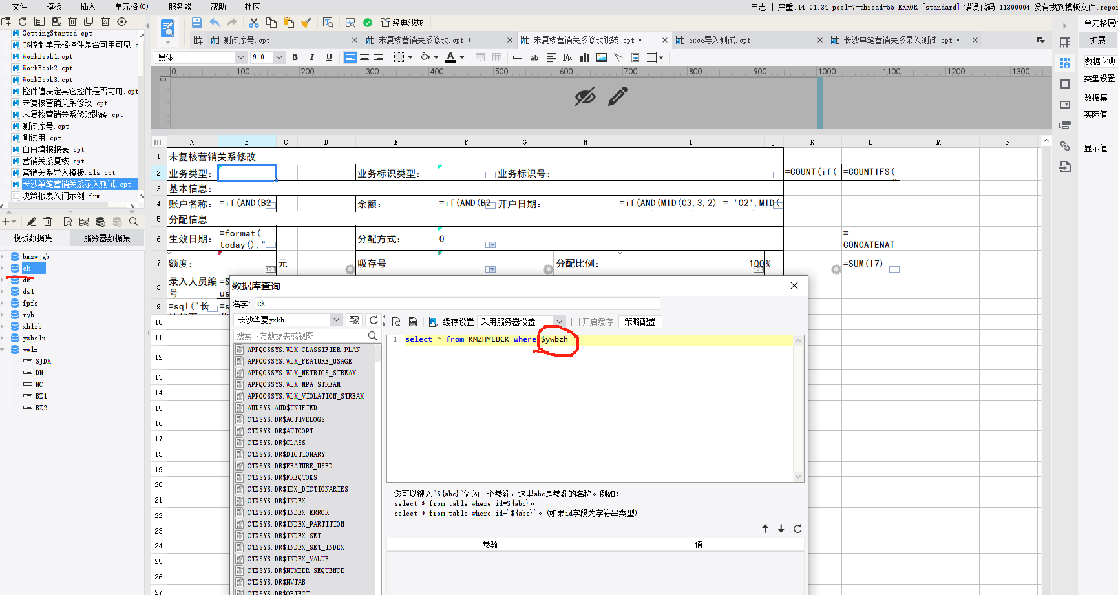Image resolution: width=1118 pixels, height=595 pixels.
Task: Move parameter down with the down arrow
Action: [781, 528]
